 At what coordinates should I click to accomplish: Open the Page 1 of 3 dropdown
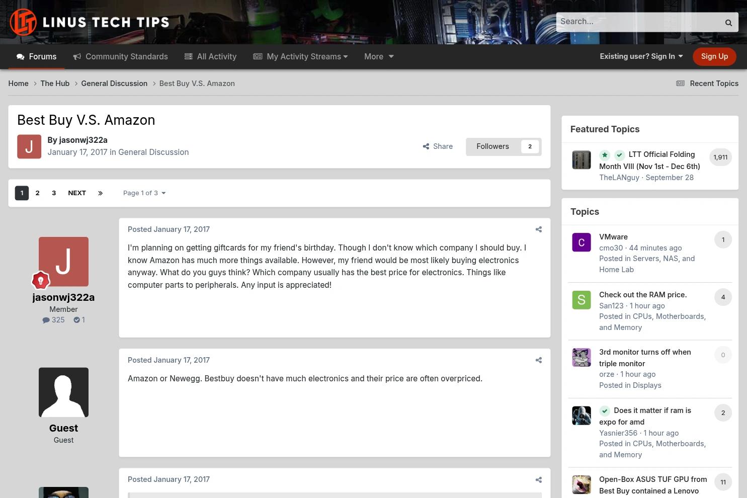click(x=144, y=193)
